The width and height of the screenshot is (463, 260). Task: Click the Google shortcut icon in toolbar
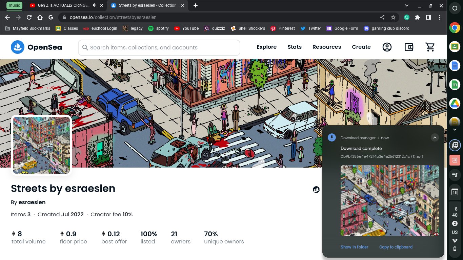pyautogui.click(x=51, y=17)
